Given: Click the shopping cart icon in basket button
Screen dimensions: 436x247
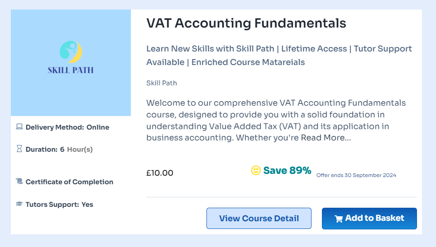Looking at the screenshot, I should pyautogui.click(x=339, y=219).
